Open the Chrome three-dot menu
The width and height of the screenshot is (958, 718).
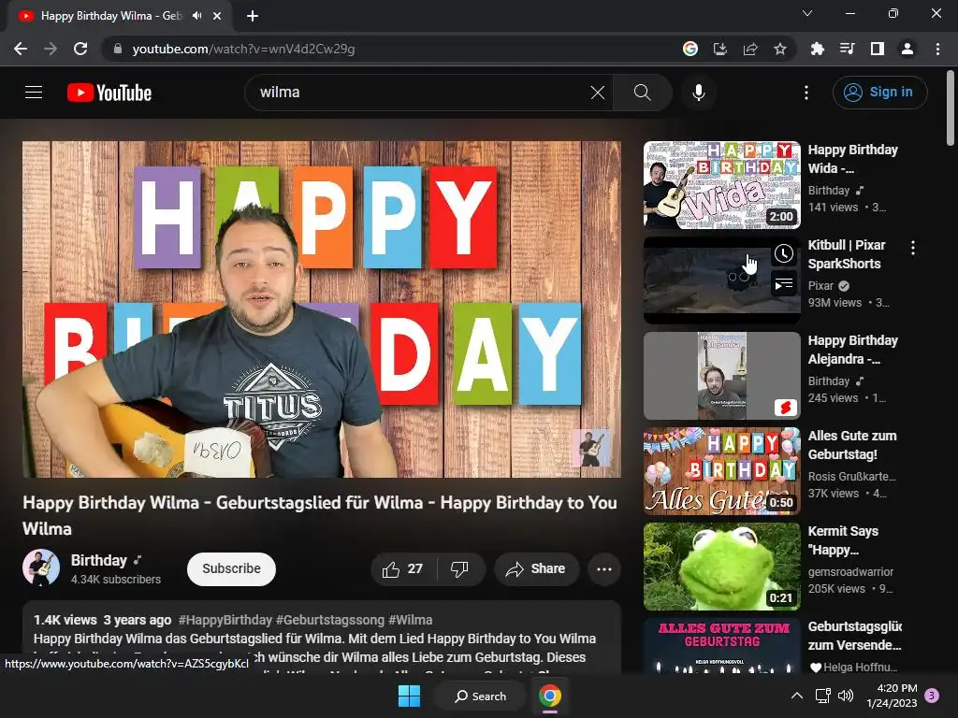pyautogui.click(x=937, y=49)
